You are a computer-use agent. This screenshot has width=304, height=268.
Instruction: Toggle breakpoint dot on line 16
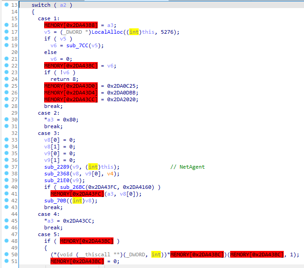6,25
